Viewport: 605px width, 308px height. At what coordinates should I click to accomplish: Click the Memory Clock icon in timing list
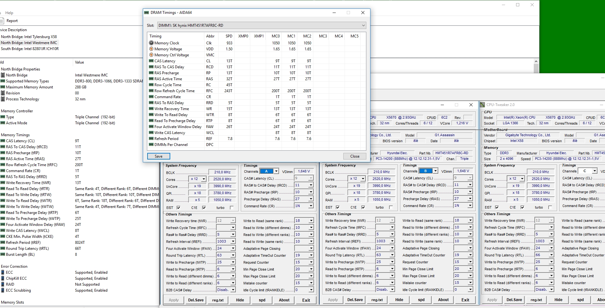click(151, 43)
